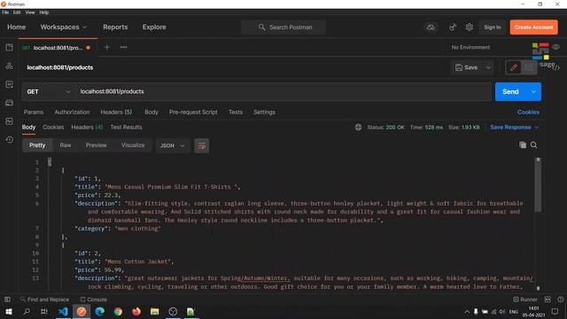Click the help icon in the status bar
Image resolution: width=567 pixels, height=319 pixels.
tap(560, 300)
